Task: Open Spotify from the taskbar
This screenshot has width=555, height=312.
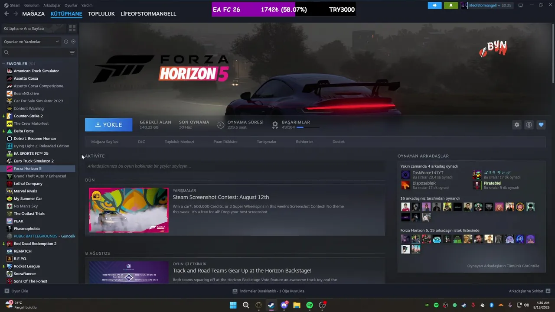Action: tap(310, 305)
